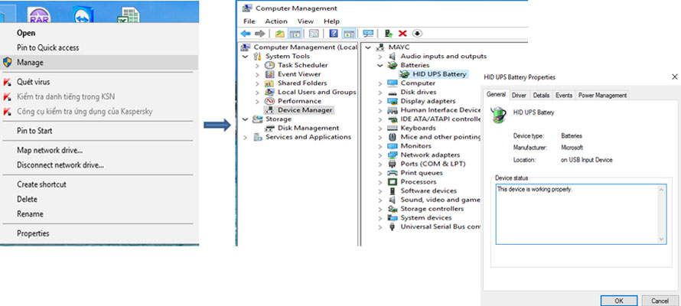Click the Print queues printer icon
This screenshot has width=681, height=306.
[x=393, y=173]
